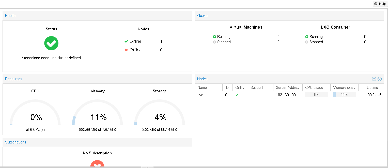Screen dimensions: 388x168
Task: Click the Virtual Machines Running play icon
Action: click(x=214, y=37)
